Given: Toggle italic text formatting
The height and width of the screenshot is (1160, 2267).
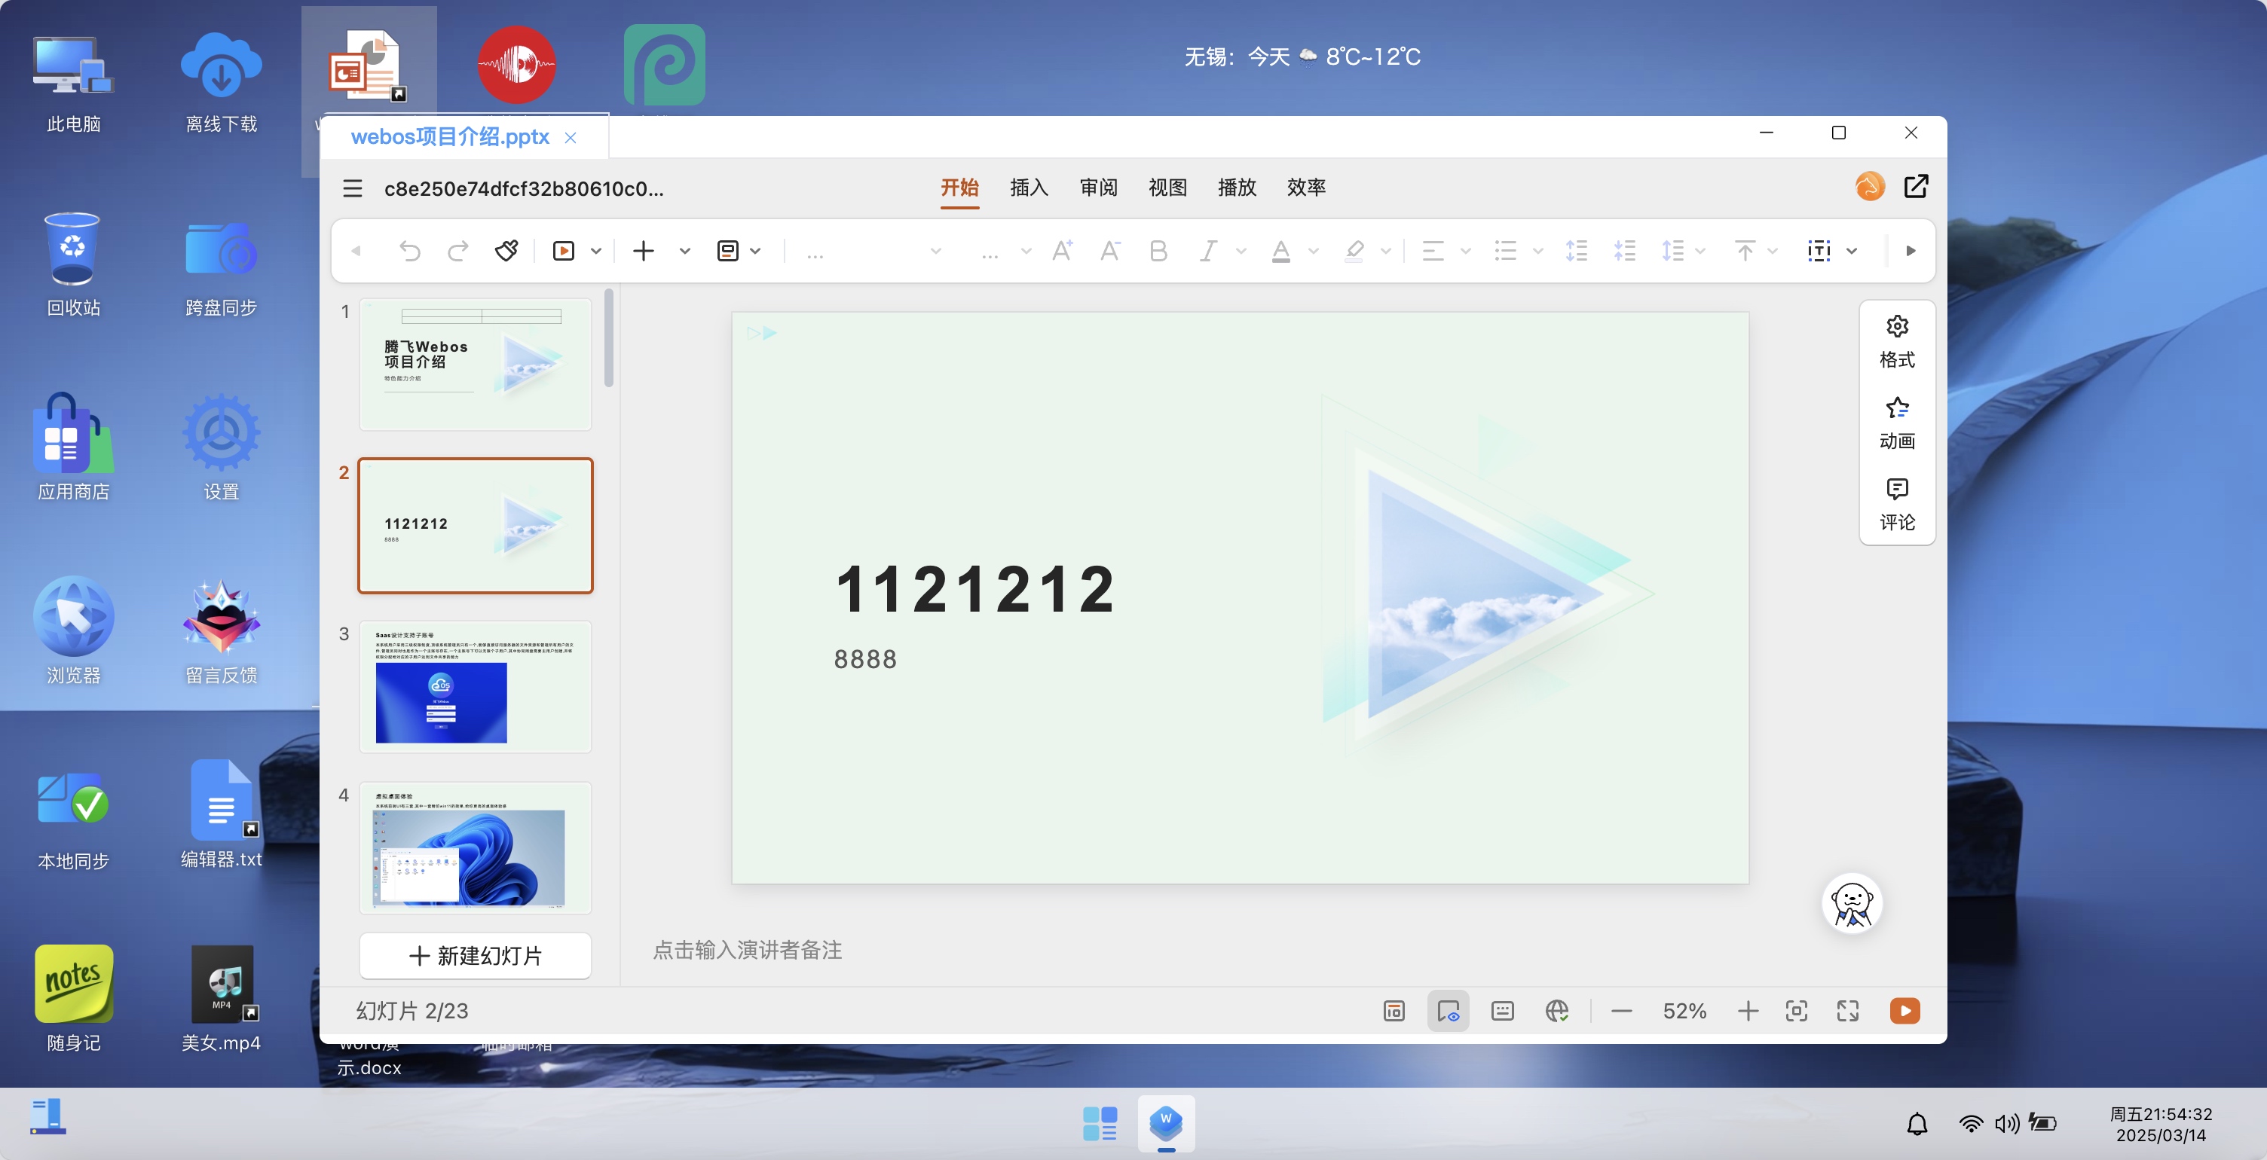Looking at the screenshot, I should pyautogui.click(x=1208, y=252).
